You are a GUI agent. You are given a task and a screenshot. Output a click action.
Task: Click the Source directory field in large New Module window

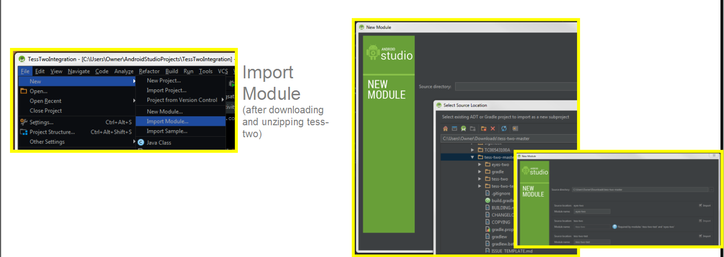[x=516, y=86]
